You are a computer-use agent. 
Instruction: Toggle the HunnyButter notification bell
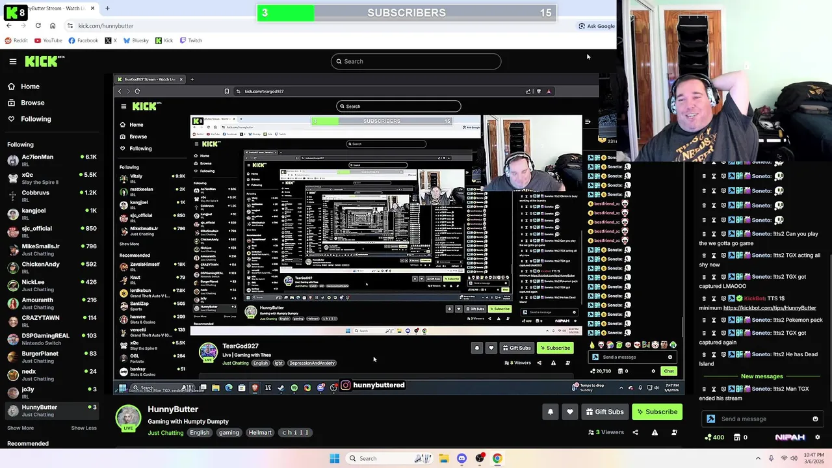coord(550,411)
